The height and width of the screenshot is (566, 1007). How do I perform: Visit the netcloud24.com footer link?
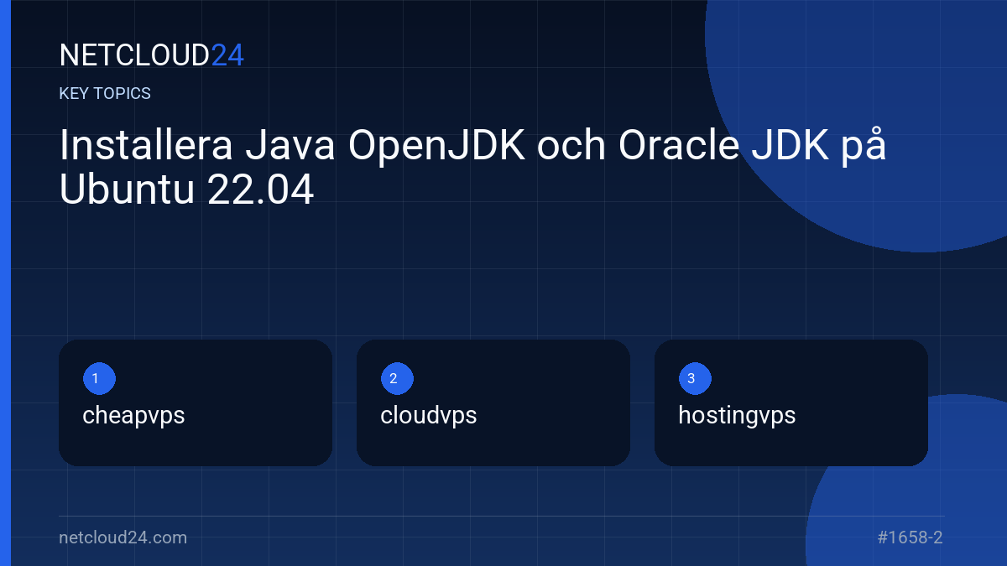[x=123, y=537]
